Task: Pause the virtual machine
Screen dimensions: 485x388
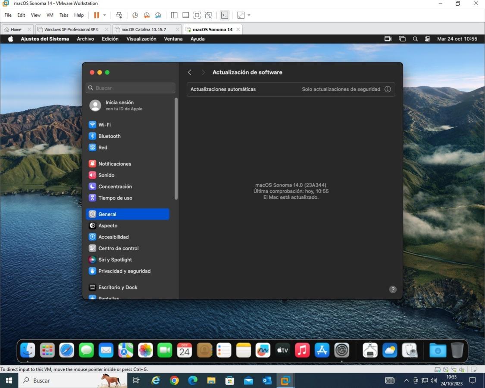Action: [x=97, y=15]
